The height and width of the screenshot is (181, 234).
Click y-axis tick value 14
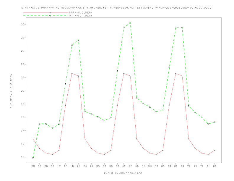[x=23, y=130]
